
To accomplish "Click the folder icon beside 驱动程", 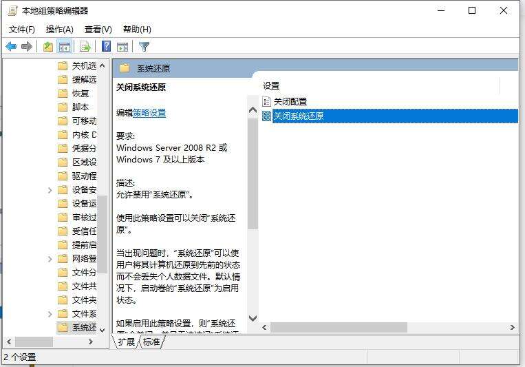I will (63, 176).
